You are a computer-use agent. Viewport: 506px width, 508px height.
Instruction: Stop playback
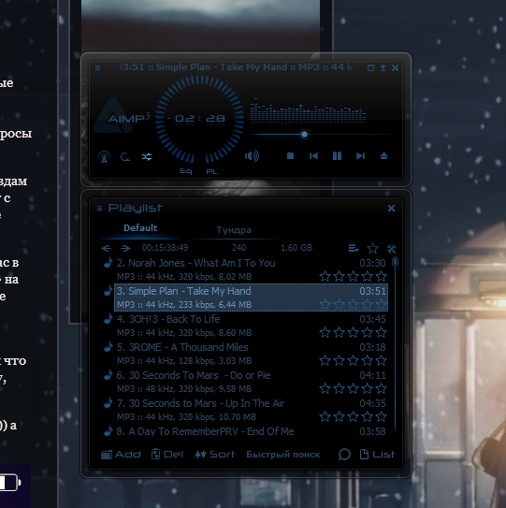[x=290, y=156]
